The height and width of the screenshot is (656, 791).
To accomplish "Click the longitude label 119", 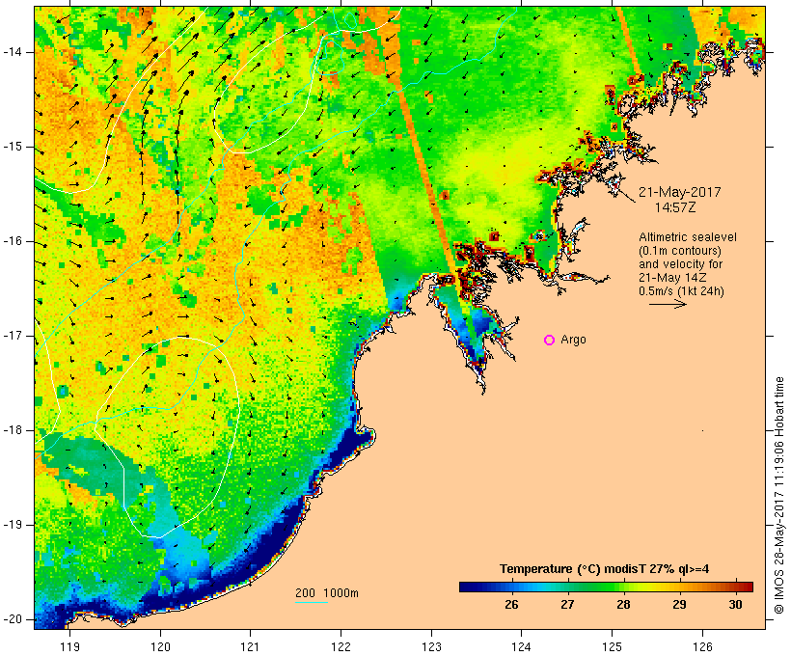I will (x=69, y=646).
